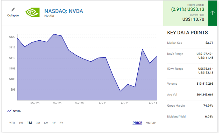Open the NASDAQ: NVDA ticker link
Viewport: 219px width, 133px height.
(x=64, y=11)
